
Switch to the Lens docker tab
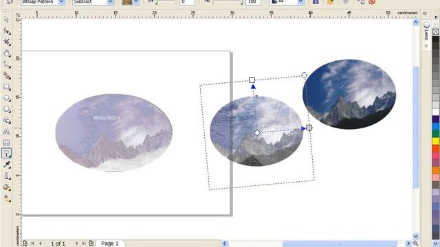coord(426,31)
